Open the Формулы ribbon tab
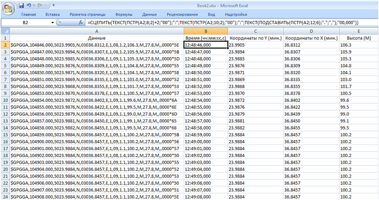This screenshot has height=200, width=379. [124, 14]
